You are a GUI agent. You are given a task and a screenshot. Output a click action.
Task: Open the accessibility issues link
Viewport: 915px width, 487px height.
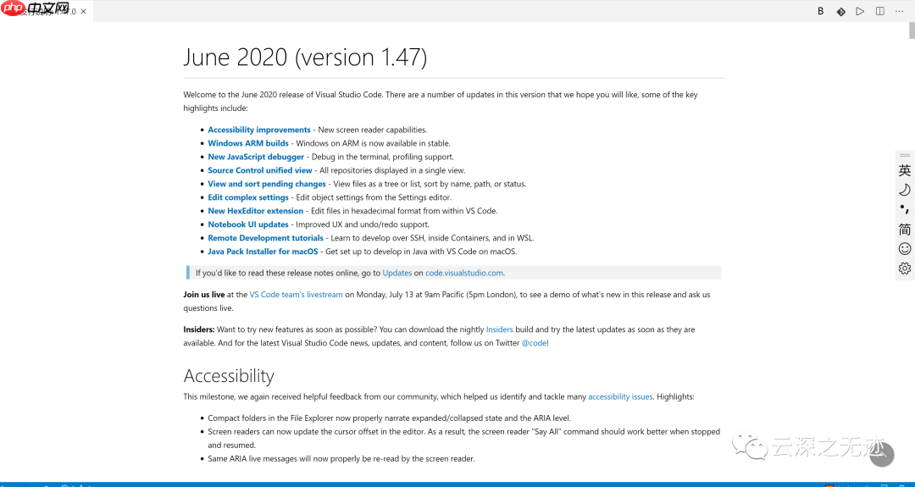click(x=620, y=396)
